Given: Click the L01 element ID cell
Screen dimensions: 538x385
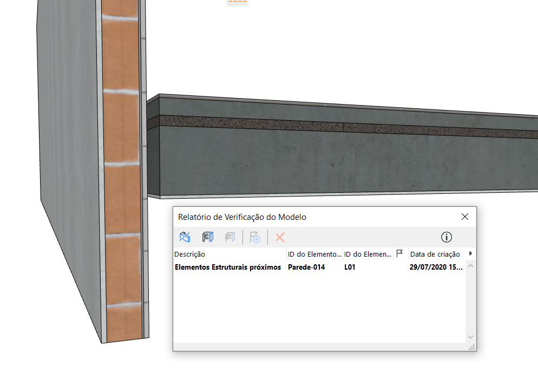Looking at the screenshot, I should coord(350,267).
